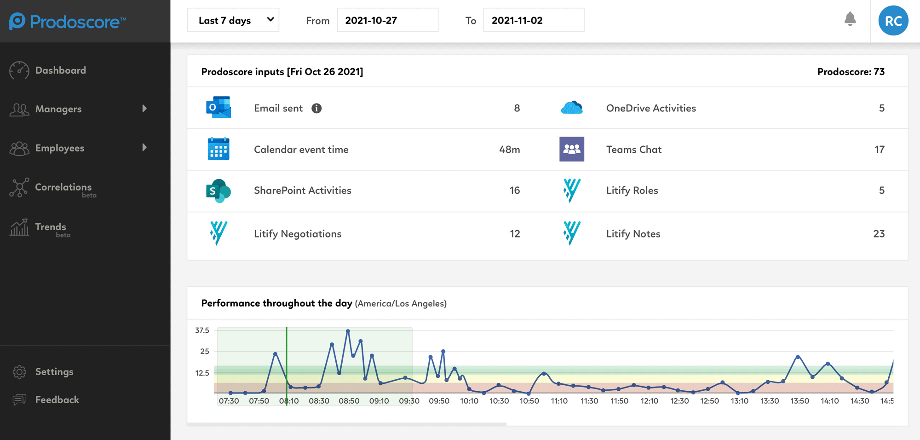Click Performance throughout the day heading
Screen dimensions: 920x440
point(276,303)
